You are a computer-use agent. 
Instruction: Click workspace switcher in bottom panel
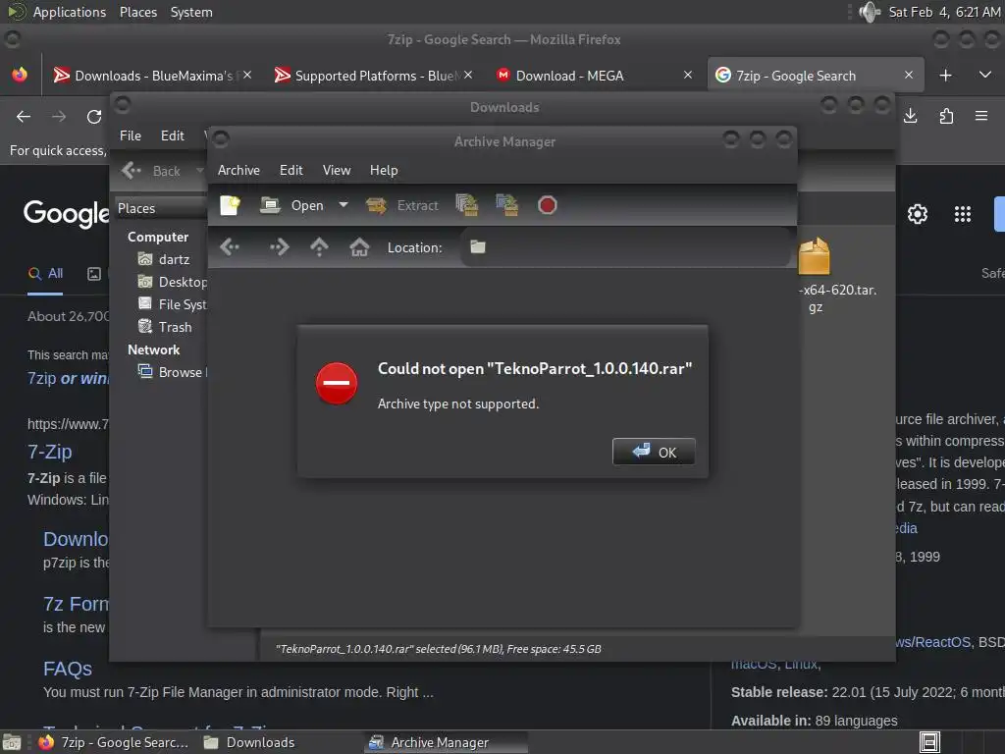(929, 742)
